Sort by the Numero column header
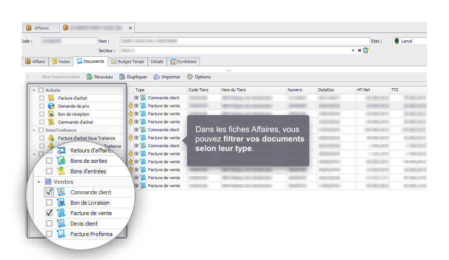This screenshot has height=260, width=449. 301,90
